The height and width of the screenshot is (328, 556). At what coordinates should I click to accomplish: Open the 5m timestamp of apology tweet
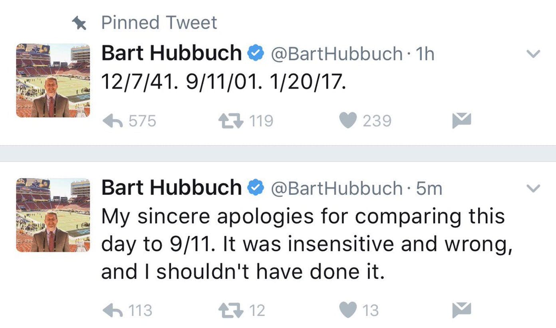click(429, 188)
